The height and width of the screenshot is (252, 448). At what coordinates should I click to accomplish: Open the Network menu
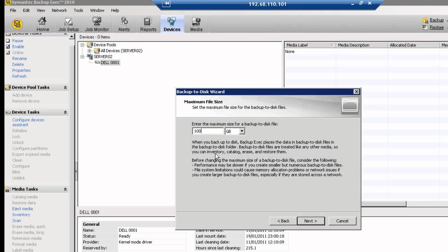(x=59, y=10)
